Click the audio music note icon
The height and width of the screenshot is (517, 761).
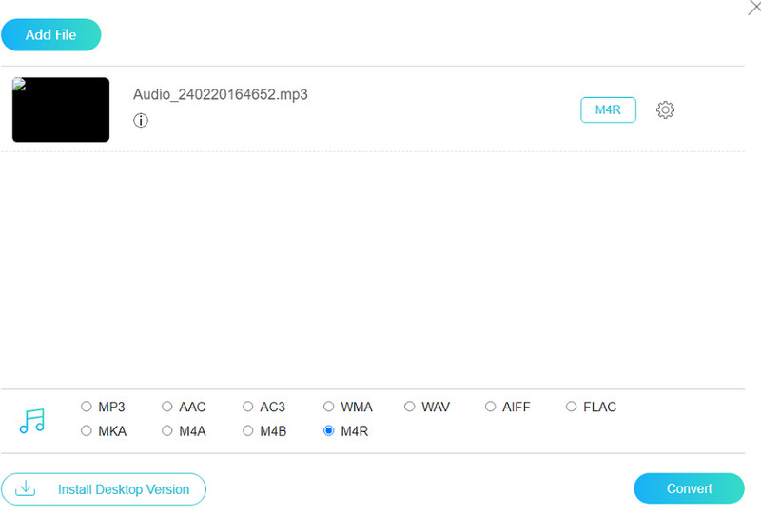tap(32, 421)
